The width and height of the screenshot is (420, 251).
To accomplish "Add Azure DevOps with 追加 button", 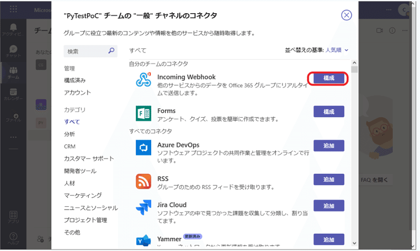I will click(x=329, y=146).
